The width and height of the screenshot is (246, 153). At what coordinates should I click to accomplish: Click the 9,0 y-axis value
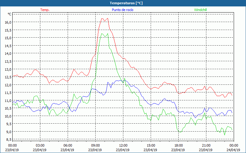tap(9, 132)
